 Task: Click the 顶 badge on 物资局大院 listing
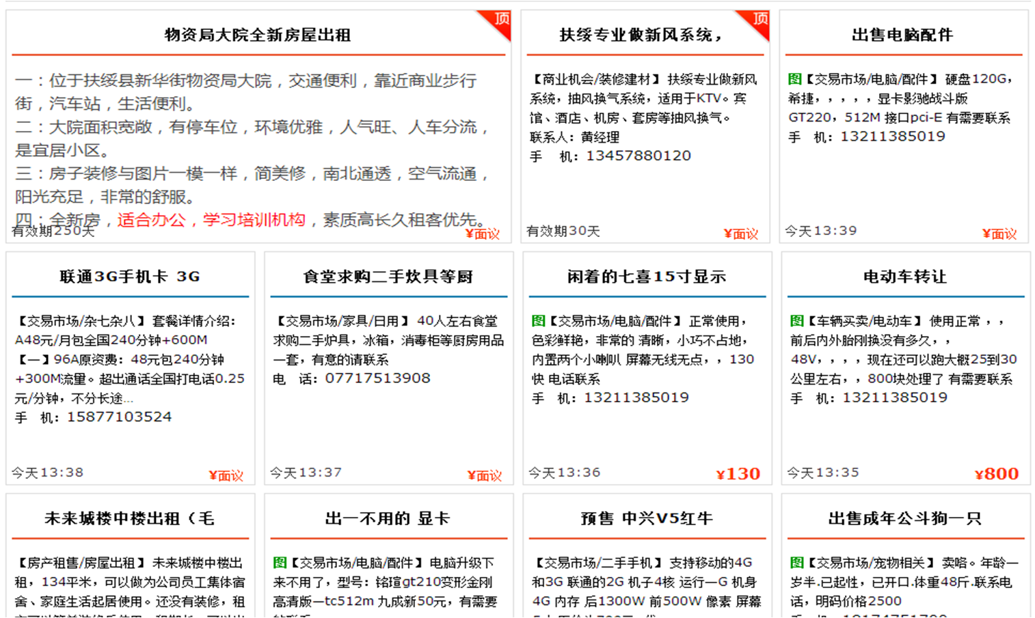tap(501, 19)
